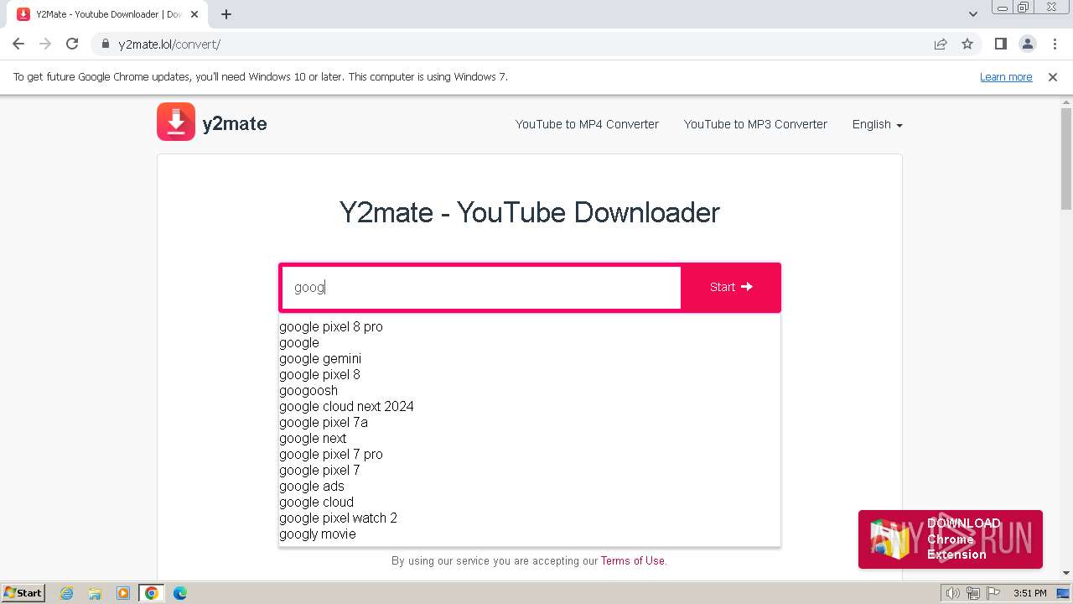The height and width of the screenshot is (604, 1073).
Task: View site info lock icon
Action: [105, 44]
